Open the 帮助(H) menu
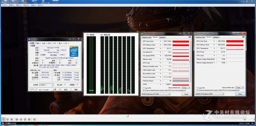This screenshot has height=126, width=256. click(40, 5)
